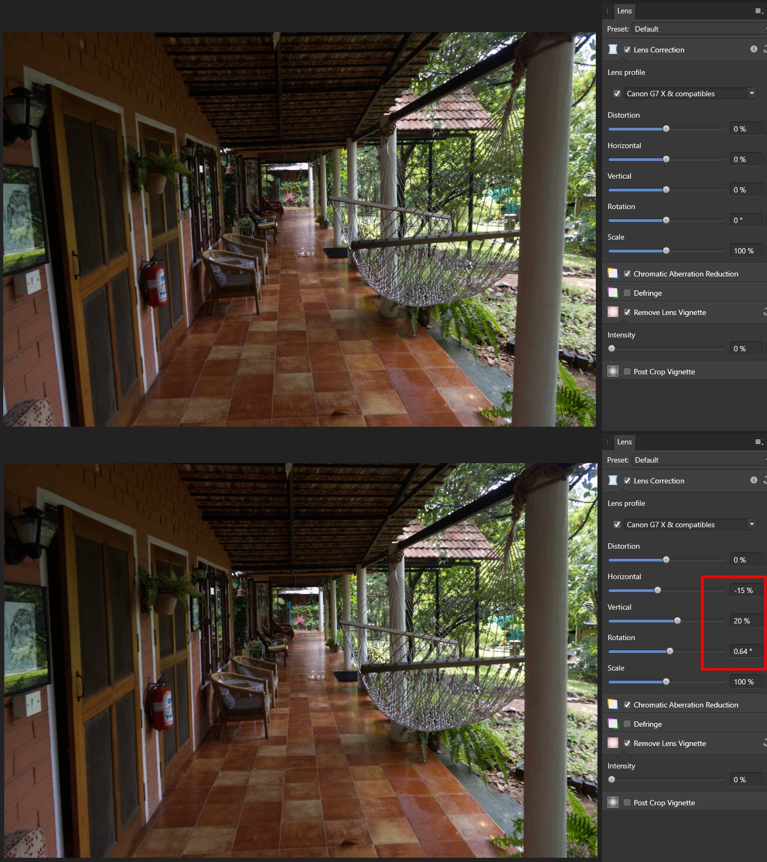Click the Intensity 0 % field in bottom panel
Image resolution: width=767 pixels, height=862 pixels.
(x=747, y=780)
